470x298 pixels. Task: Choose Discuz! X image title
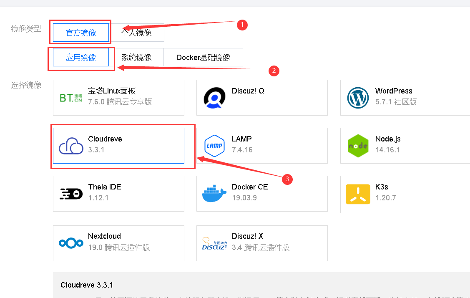click(247, 236)
